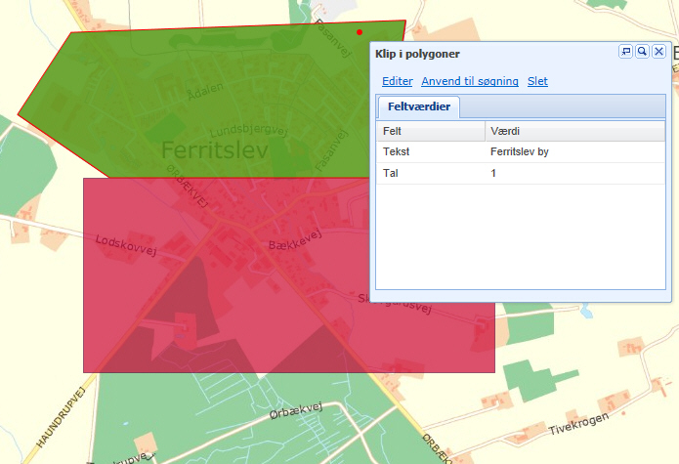Click the Felt column header

[431, 131]
